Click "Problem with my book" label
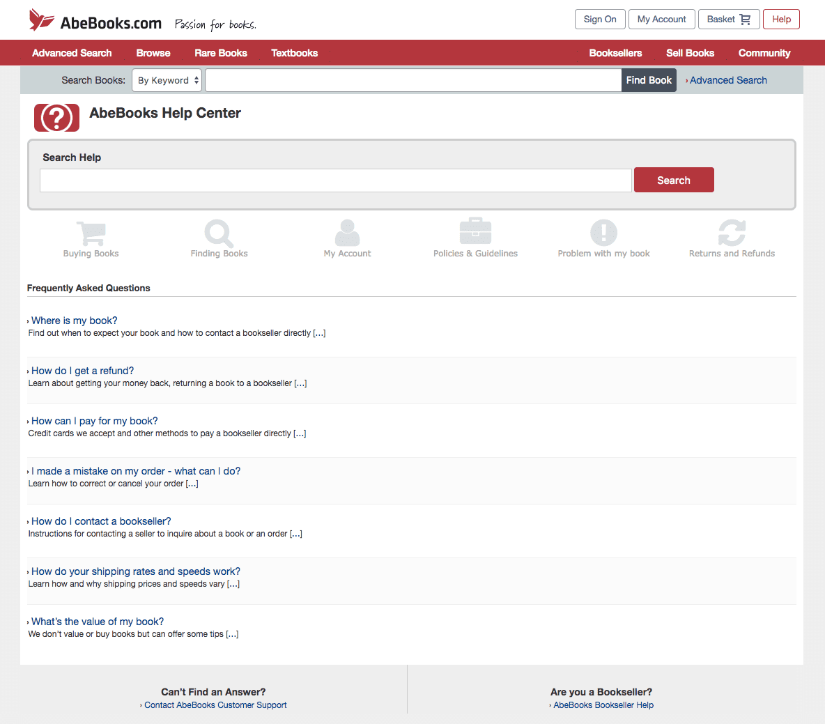The image size is (825, 724). 604,254
